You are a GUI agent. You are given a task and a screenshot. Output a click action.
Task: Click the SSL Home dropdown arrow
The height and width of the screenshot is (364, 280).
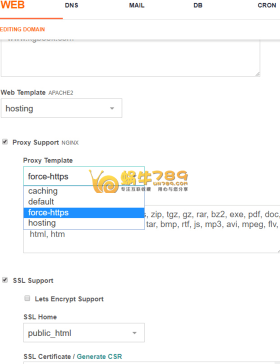coord(134,333)
